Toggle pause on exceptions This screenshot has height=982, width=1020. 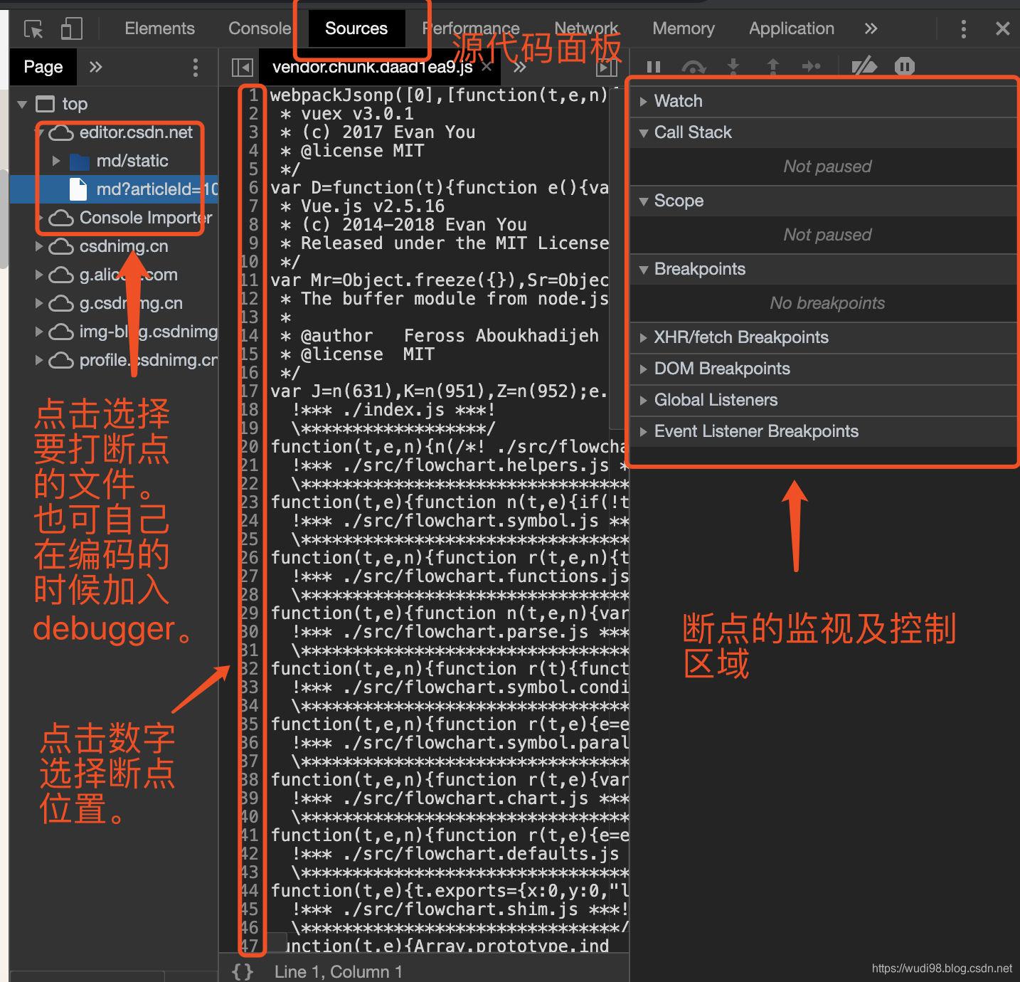coord(904,66)
